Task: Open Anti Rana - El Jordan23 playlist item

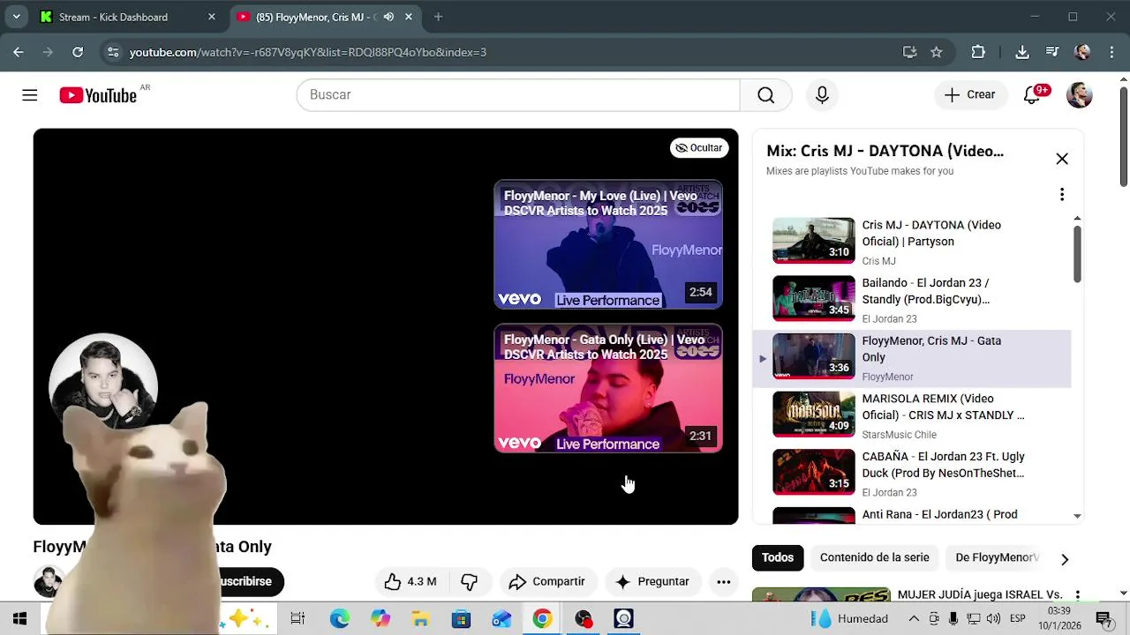Action: coord(911,515)
